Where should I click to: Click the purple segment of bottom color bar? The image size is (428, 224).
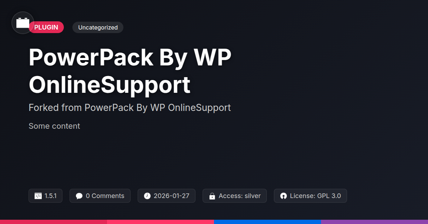pyautogui.click(x=374, y=222)
